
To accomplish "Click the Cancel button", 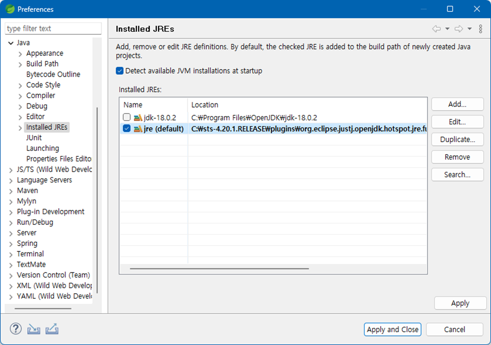I will [455, 330].
